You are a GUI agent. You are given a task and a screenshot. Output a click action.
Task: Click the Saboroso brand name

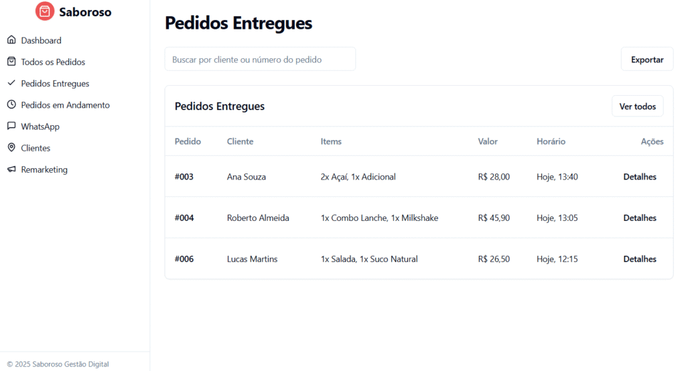point(85,12)
